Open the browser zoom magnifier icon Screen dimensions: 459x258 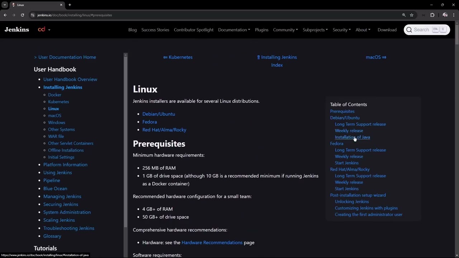(x=404, y=15)
